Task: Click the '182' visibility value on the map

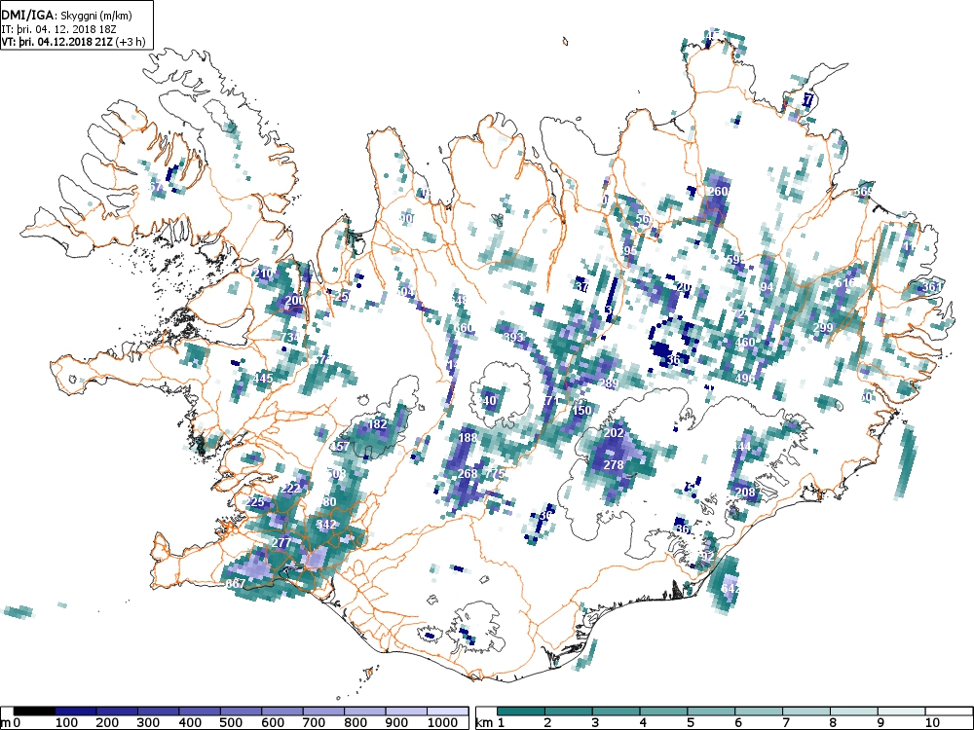Action: pyautogui.click(x=378, y=424)
